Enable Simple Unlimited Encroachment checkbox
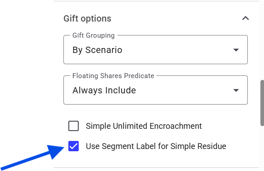This screenshot has width=264, height=171. click(x=73, y=126)
